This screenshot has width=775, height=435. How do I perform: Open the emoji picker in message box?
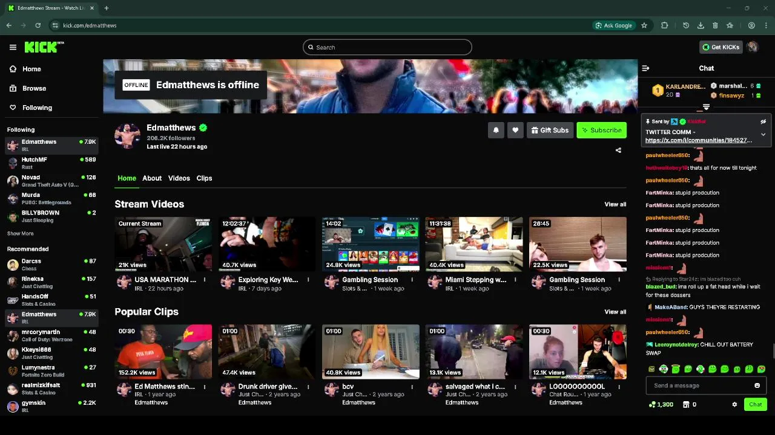[757, 385]
